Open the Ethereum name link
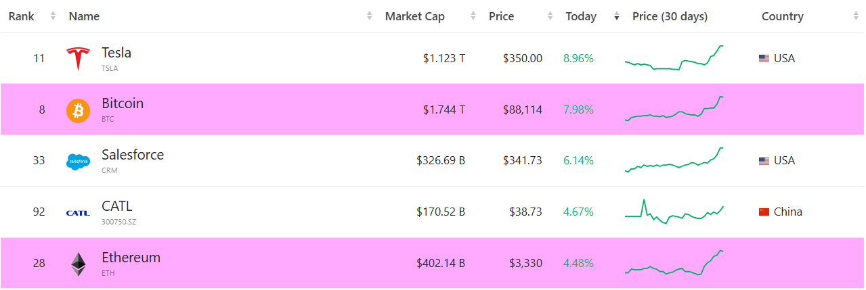This screenshot has width=866, height=290. coord(131,258)
